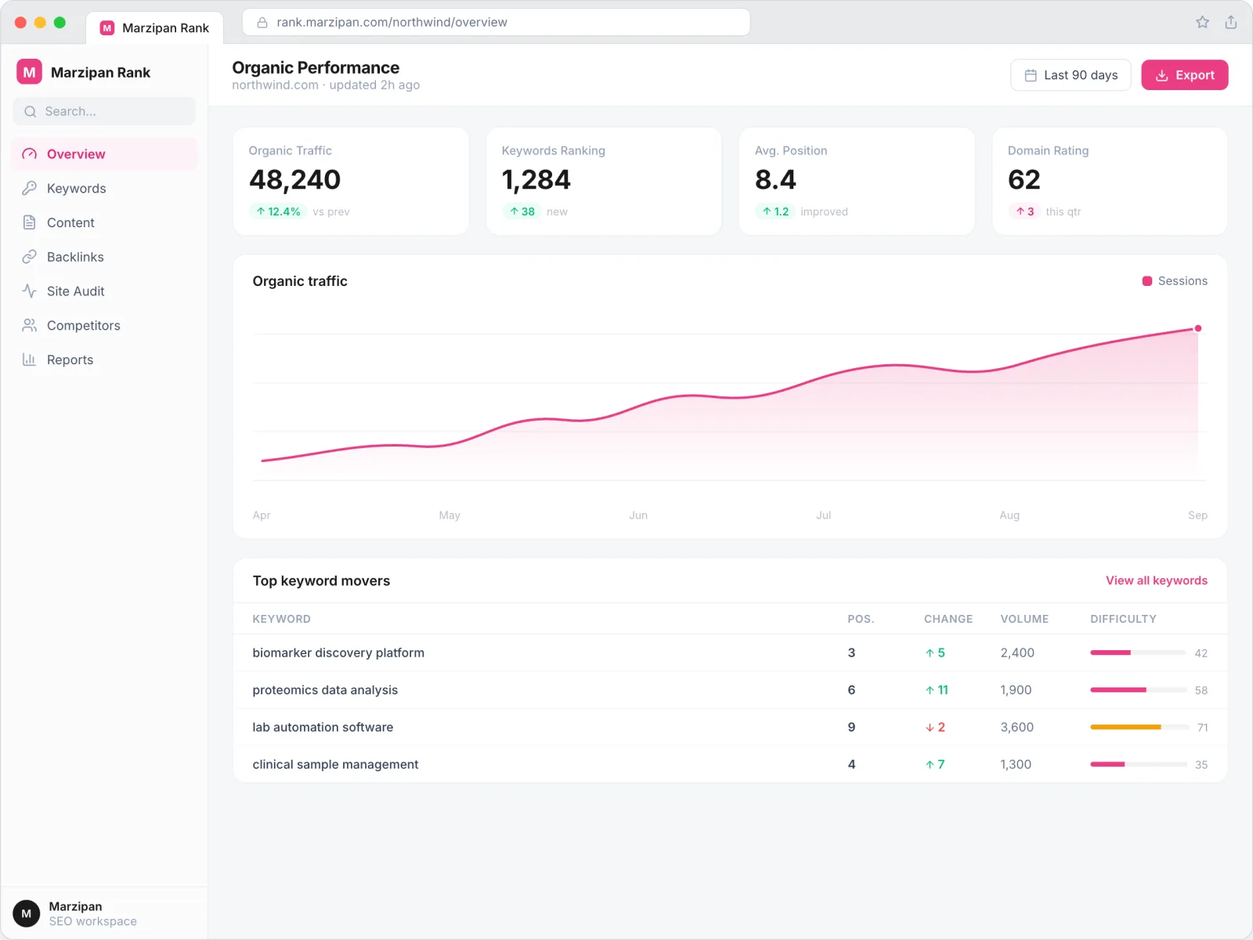Viewport: 1253px width, 940px height.
Task: Sort by the KEYWORD column header
Action: click(281, 619)
